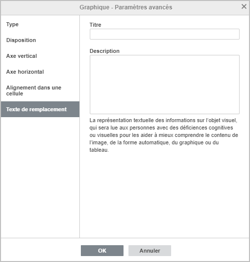Close the Paramètres avancés dialog with the X icon

244,6
